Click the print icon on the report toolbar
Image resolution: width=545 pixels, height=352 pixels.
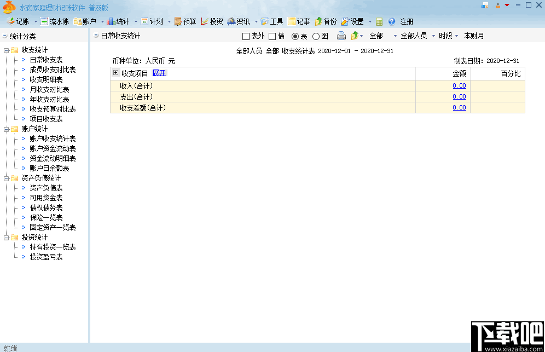pos(342,35)
